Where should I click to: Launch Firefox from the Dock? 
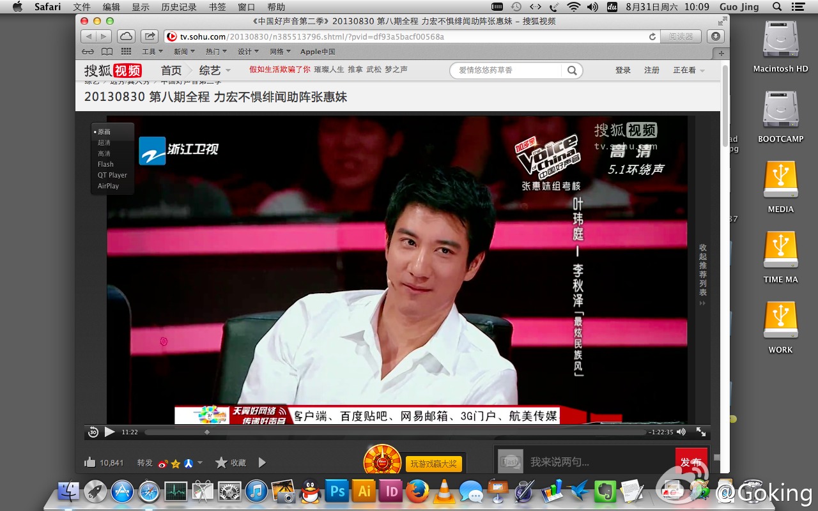click(417, 491)
